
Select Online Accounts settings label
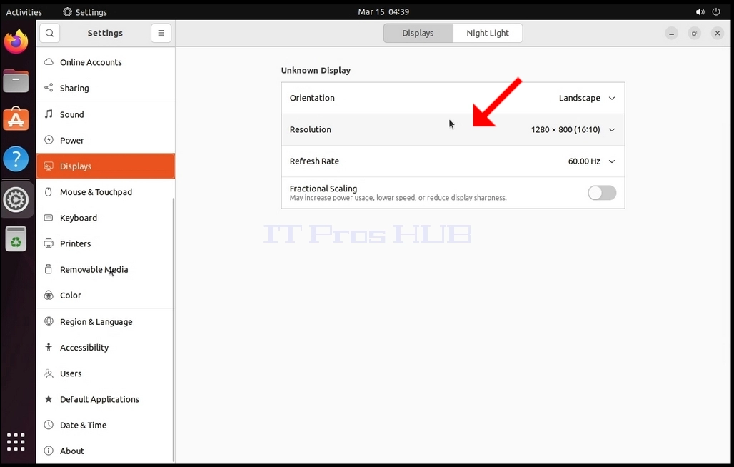[x=91, y=62]
